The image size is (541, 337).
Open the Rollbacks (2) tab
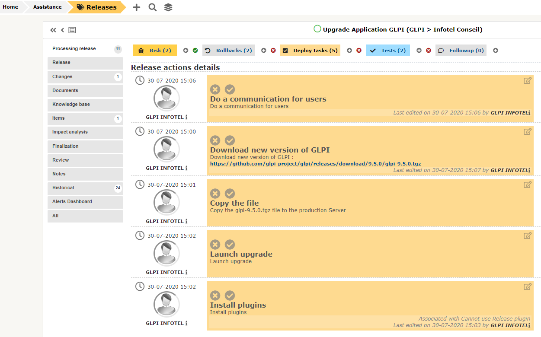pos(228,51)
